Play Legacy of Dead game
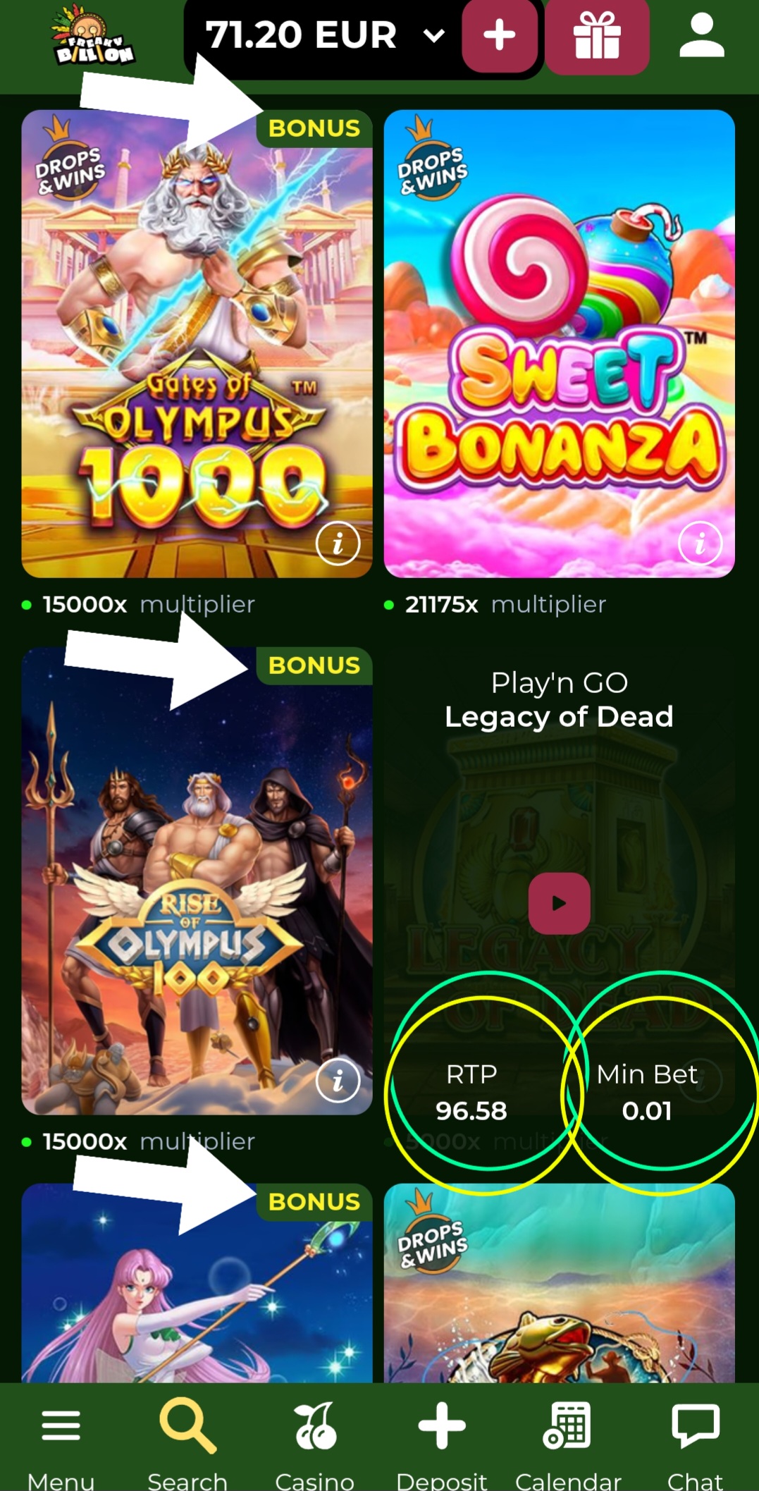The image size is (759, 1491). [x=560, y=903]
